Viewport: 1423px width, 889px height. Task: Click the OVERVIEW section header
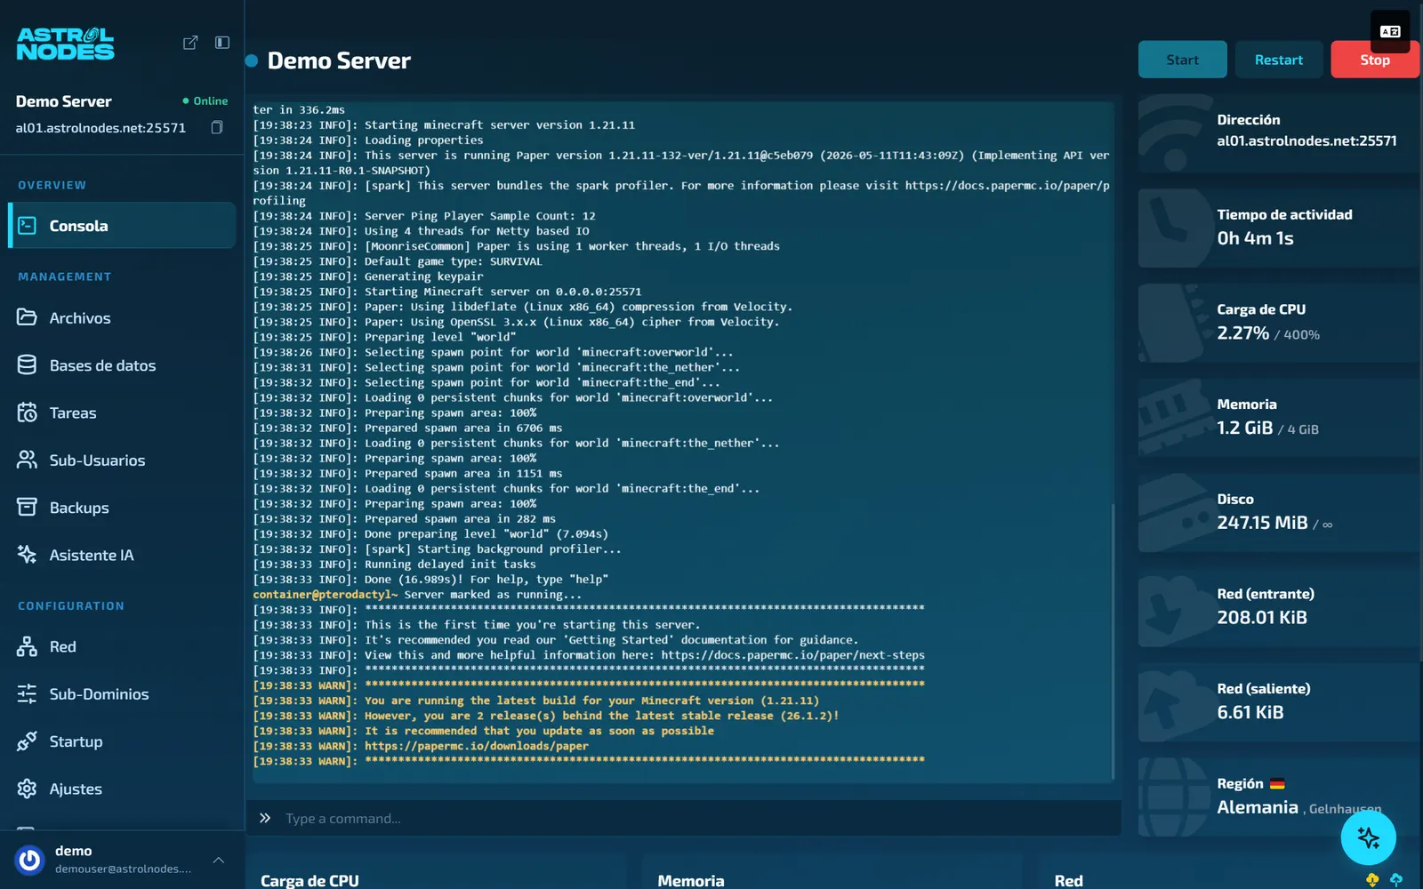click(52, 185)
